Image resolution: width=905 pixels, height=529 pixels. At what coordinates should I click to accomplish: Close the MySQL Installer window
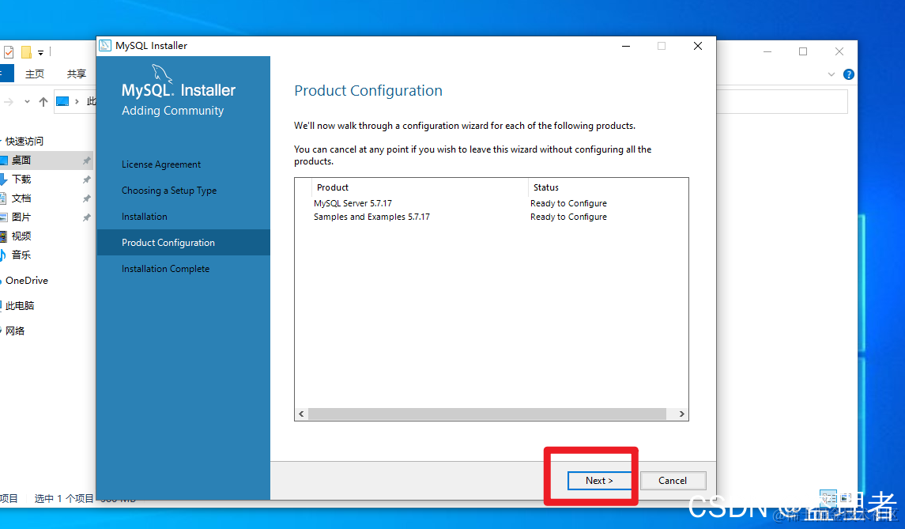tap(698, 46)
